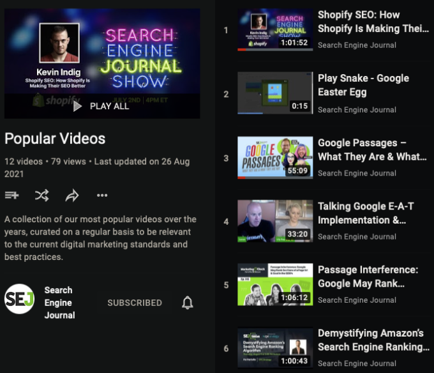Click the 0:15 duration badge

tap(300, 106)
